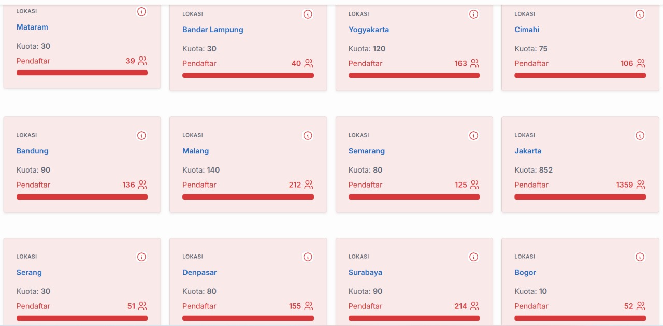Open the Mataram location link

click(x=32, y=27)
